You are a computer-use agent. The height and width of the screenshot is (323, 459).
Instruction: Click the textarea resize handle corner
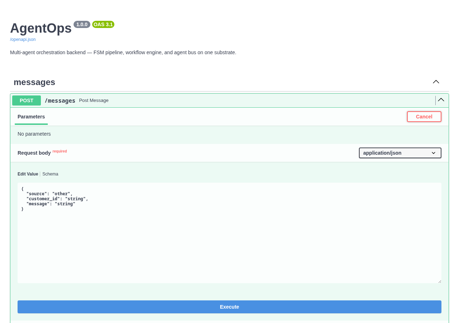coord(440,281)
